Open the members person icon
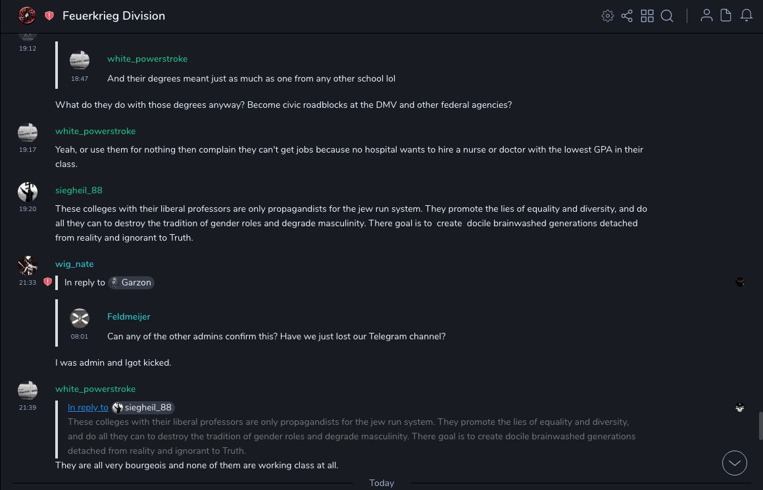The width and height of the screenshot is (763, 490). [x=706, y=16]
